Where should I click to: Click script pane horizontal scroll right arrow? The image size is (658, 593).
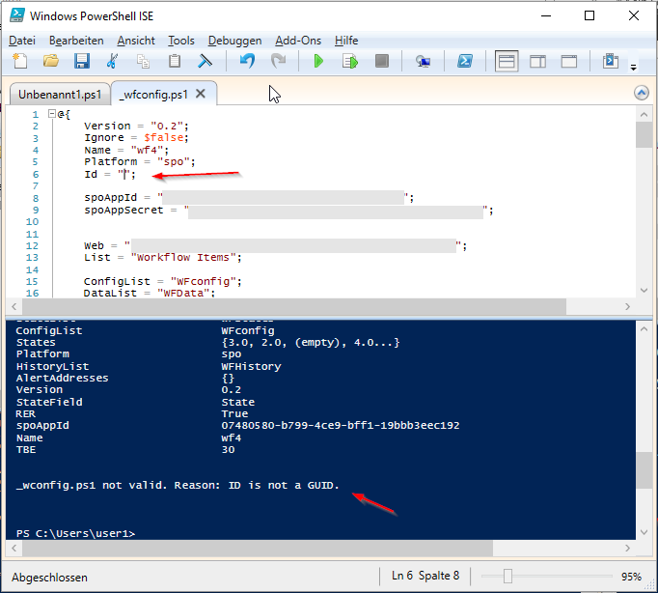[627, 306]
